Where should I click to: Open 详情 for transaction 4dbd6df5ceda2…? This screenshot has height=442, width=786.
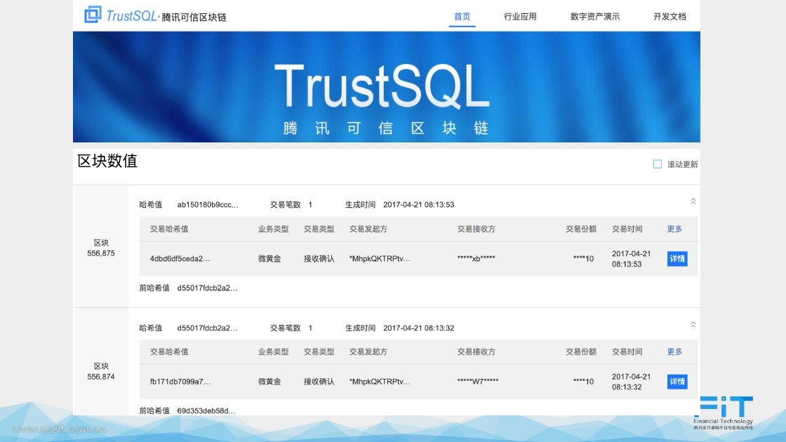point(677,259)
